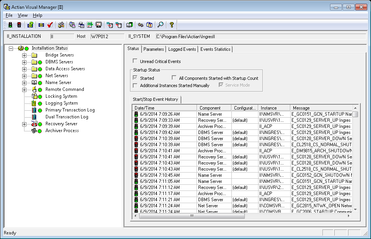Click the red traffic light Stop toolbar icon
The image size is (371, 239).
19,25
